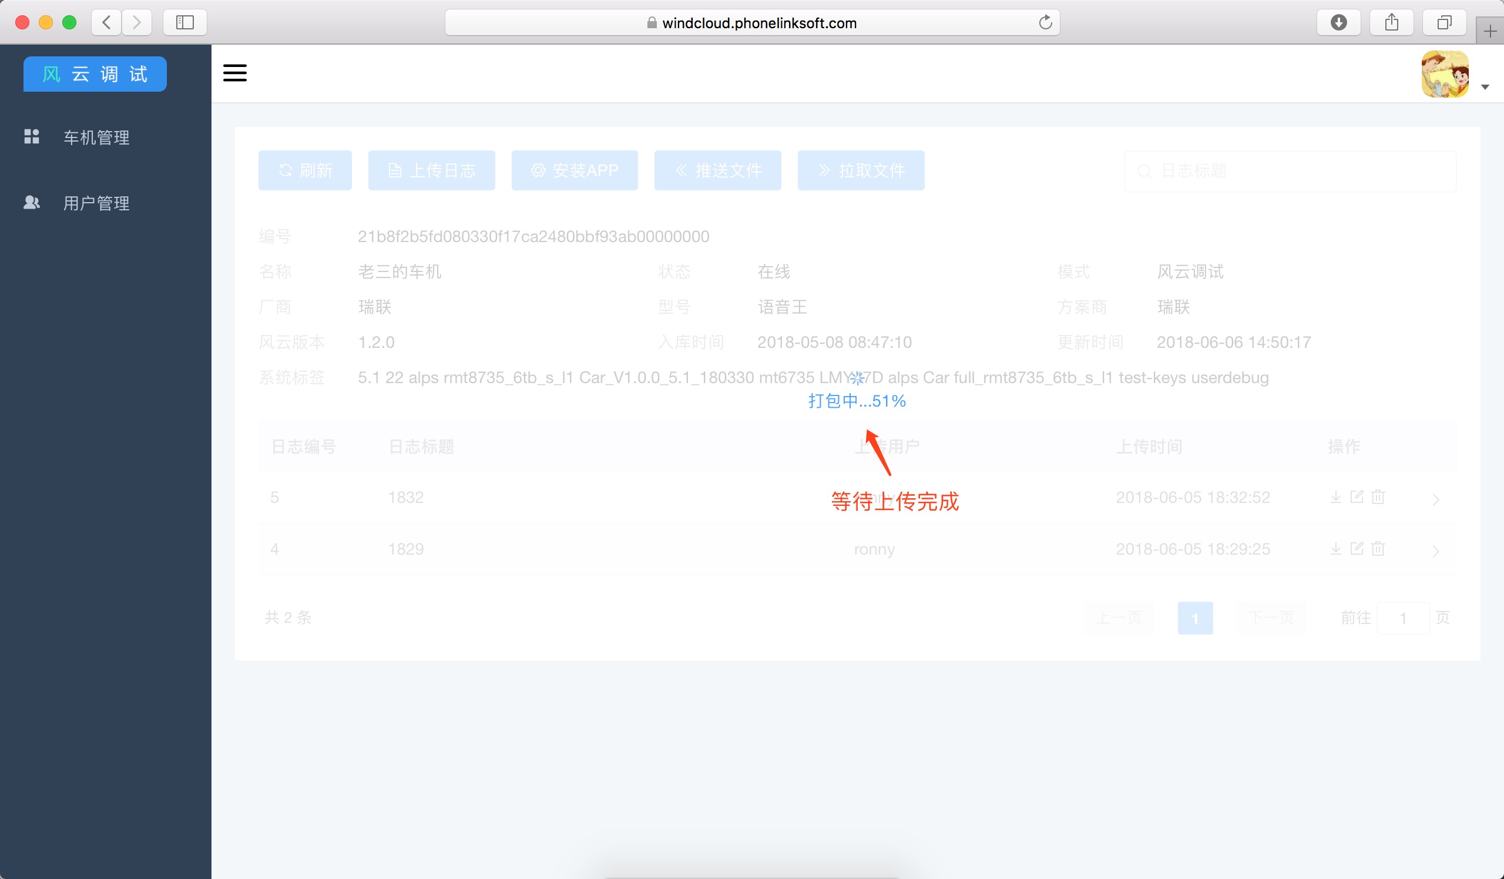1504x879 pixels.
Task: Click the user avatar picture
Action: click(1444, 74)
